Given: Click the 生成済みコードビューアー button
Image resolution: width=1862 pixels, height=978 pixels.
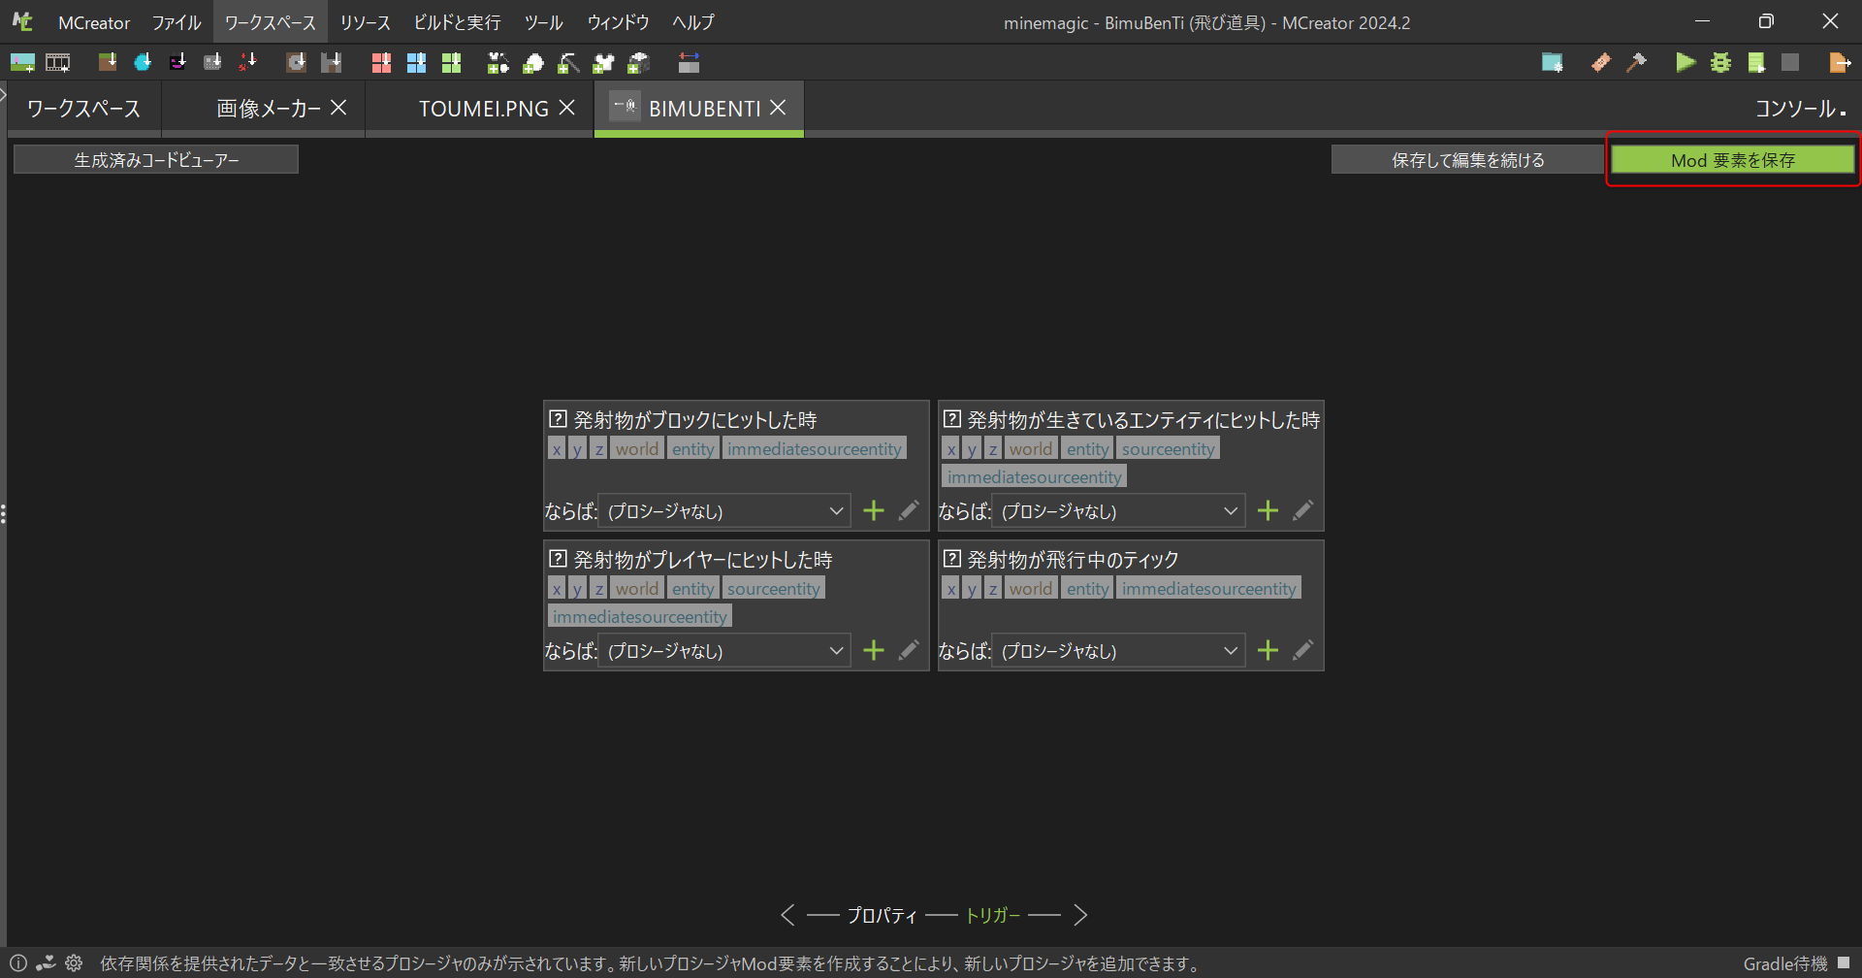Looking at the screenshot, I should point(156,160).
